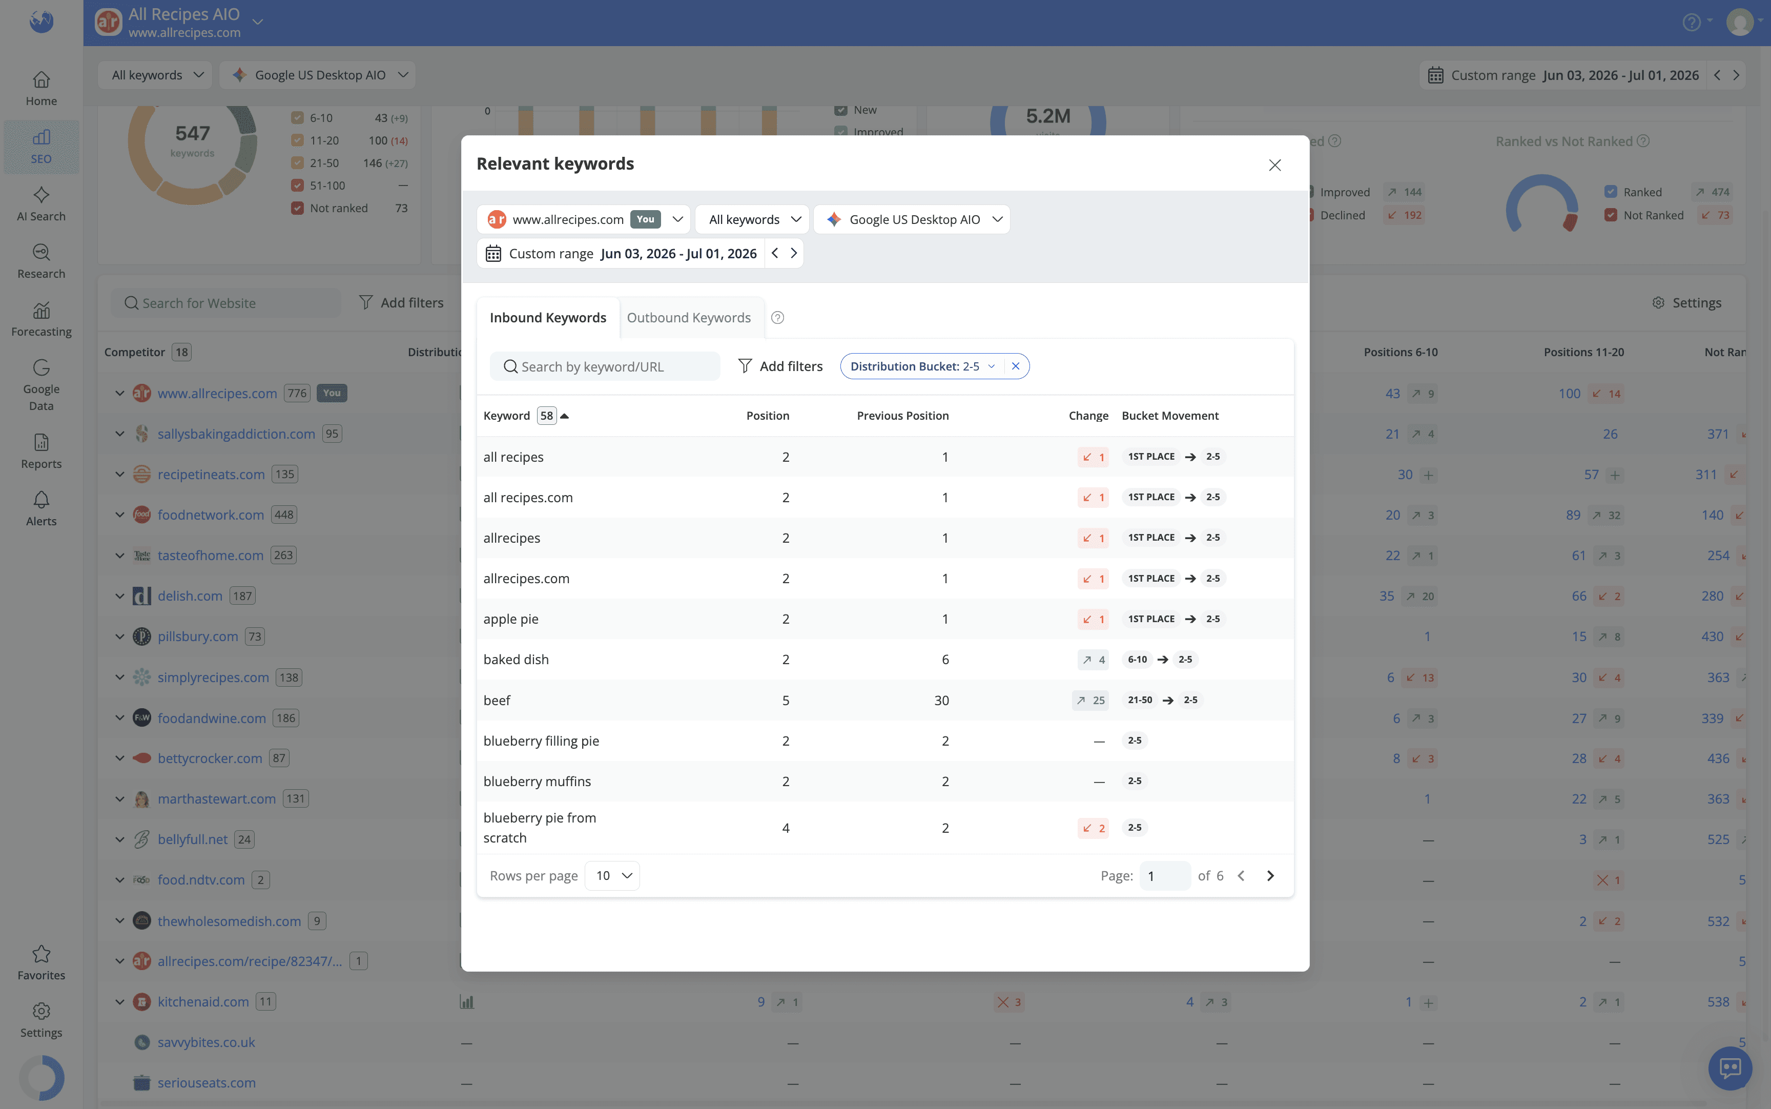
Task: Close the Relevant keywords dialog
Action: tap(1274, 165)
